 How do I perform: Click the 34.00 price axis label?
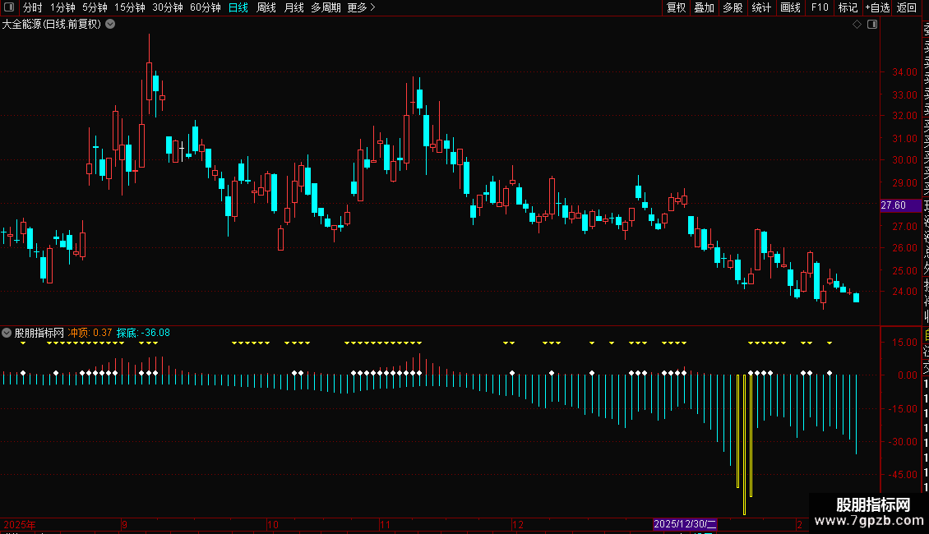pos(904,72)
